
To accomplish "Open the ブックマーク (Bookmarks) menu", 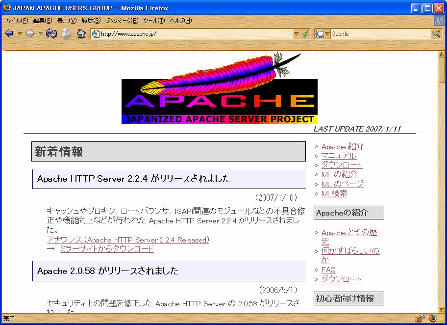I will [122, 21].
